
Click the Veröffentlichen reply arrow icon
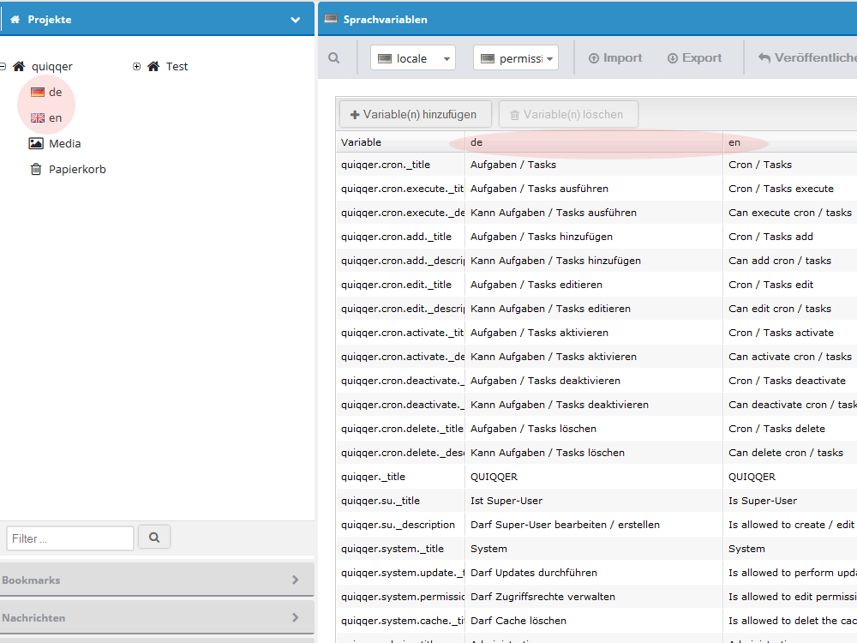point(764,58)
